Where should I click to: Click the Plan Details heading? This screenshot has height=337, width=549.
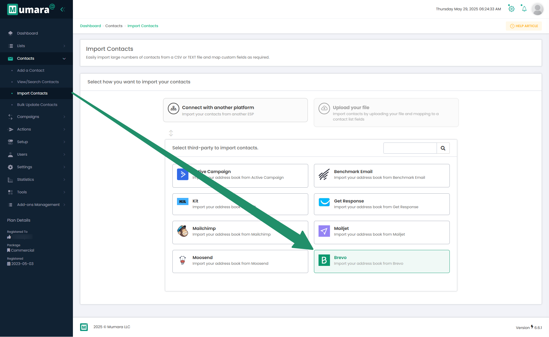pyautogui.click(x=19, y=220)
